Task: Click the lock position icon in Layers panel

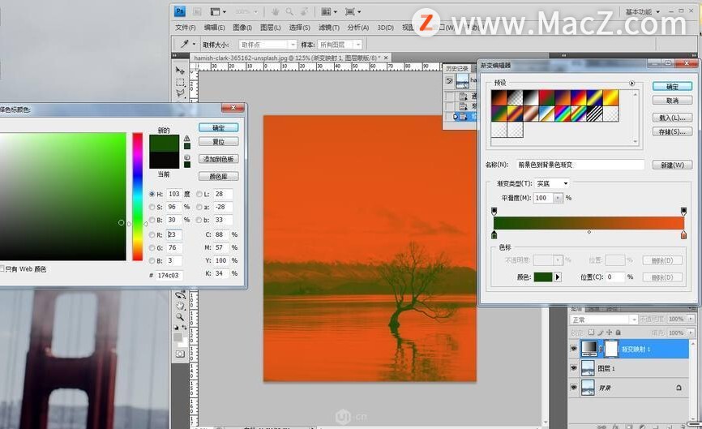Action: (610, 332)
